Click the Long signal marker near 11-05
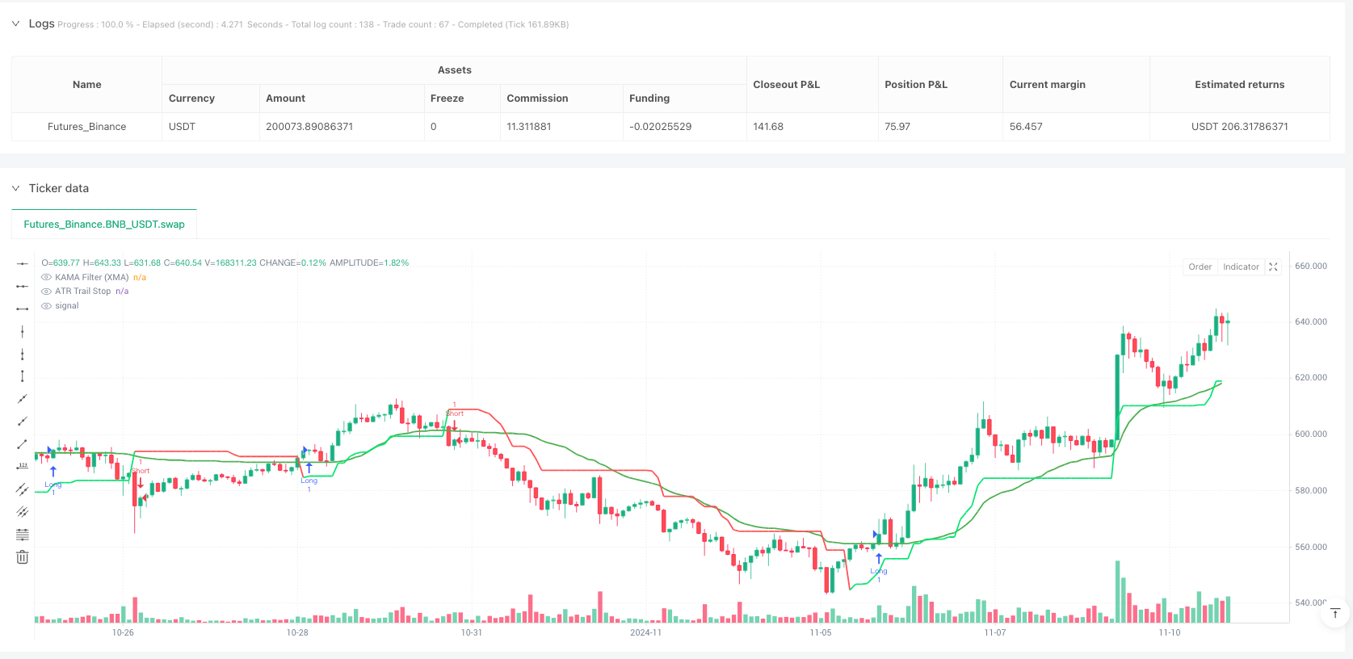The width and height of the screenshot is (1353, 659). tap(879, 560)
